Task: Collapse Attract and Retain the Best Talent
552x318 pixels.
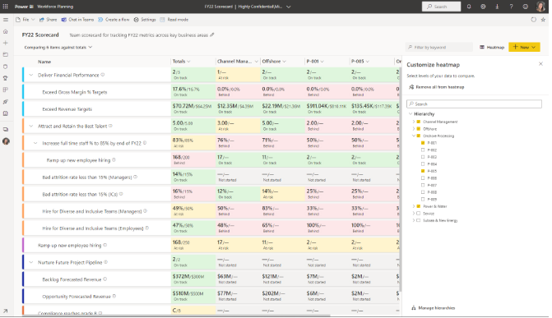Action: (31, 126)
